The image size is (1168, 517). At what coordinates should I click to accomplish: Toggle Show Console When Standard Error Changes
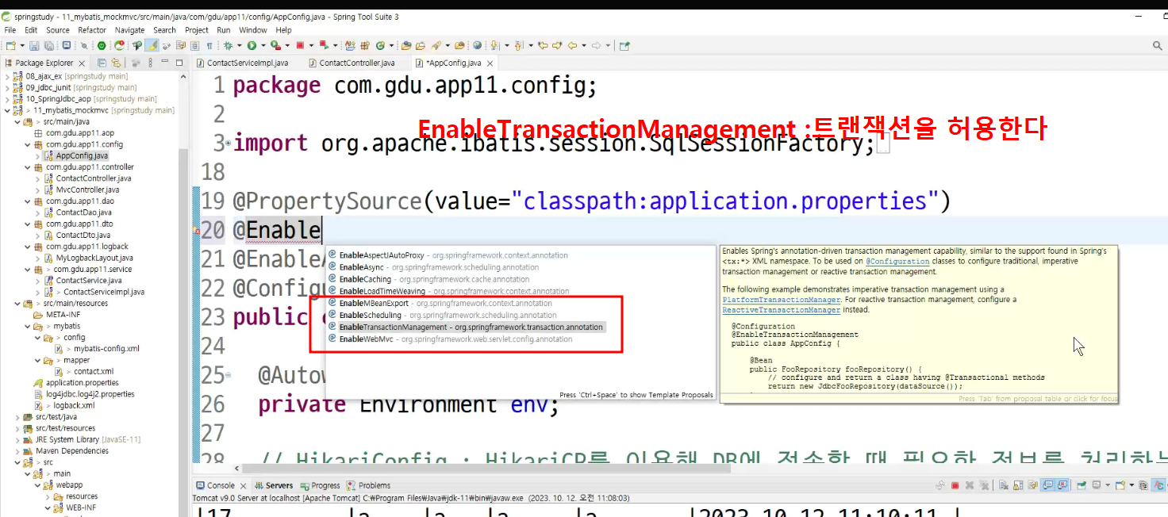[1062, 485]
